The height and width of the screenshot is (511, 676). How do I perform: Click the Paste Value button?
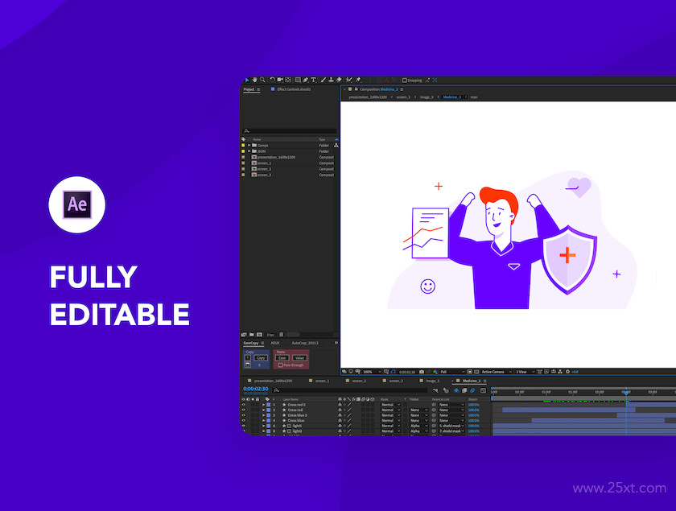coord(299,358)
